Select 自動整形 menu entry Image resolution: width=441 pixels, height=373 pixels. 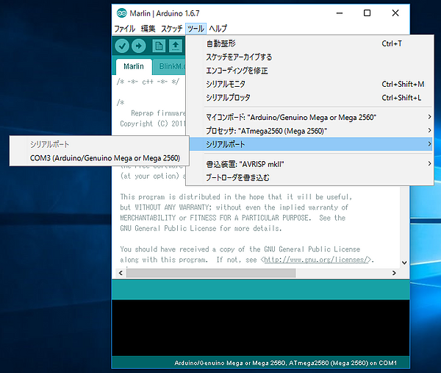coord(309,43)
